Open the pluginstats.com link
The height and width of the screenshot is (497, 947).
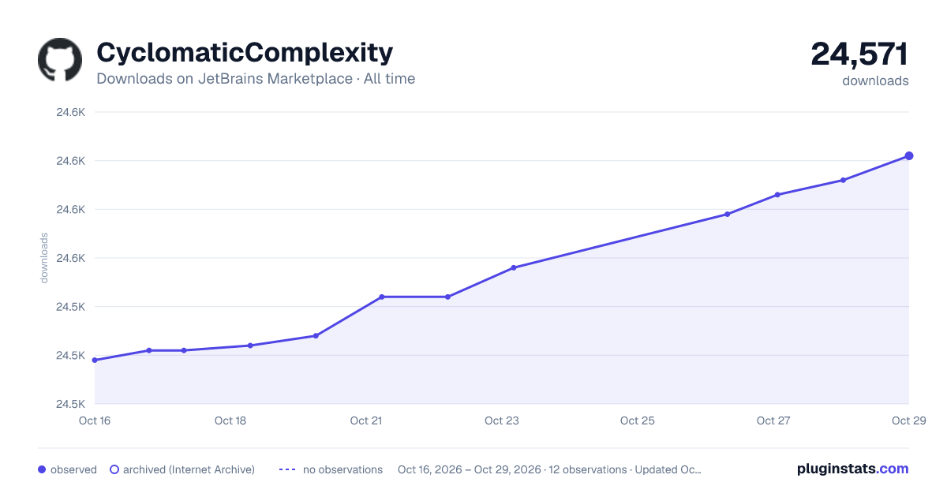pos(853,469)
